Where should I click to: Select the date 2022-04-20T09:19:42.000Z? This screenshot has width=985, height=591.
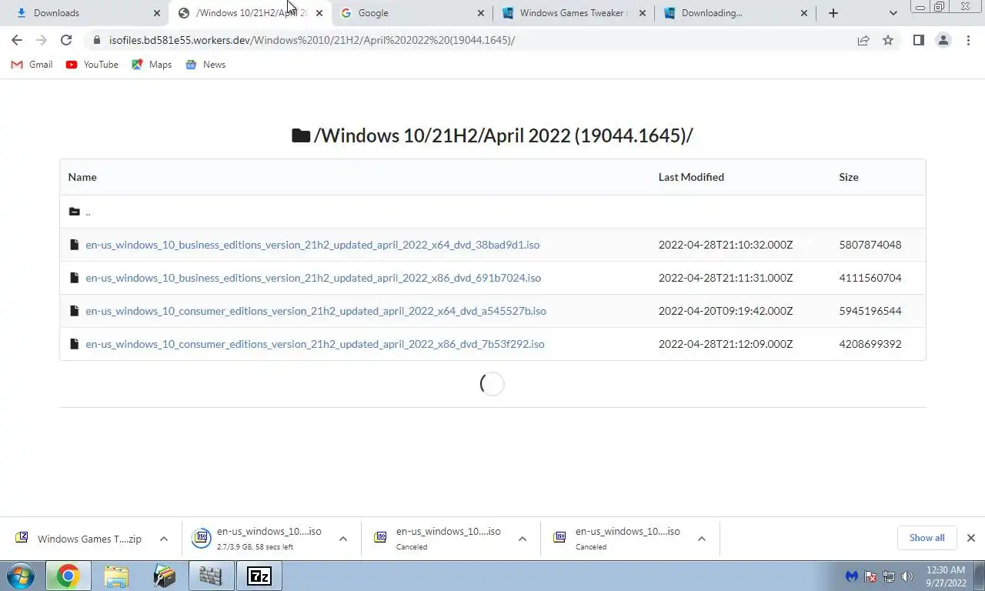coord(726,311)
